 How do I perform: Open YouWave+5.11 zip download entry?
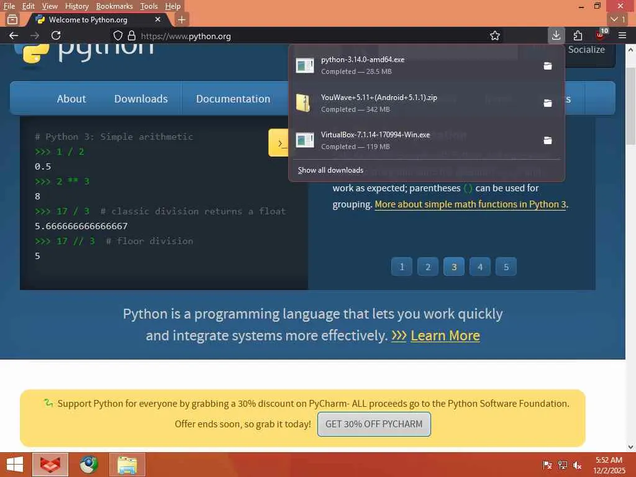coord(414,103)
